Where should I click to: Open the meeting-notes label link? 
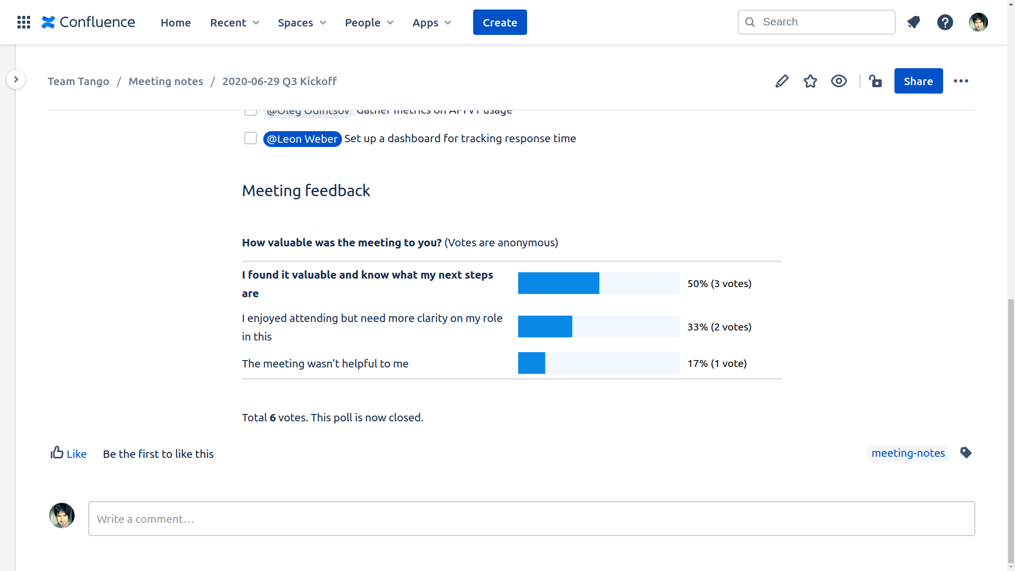point(908,453)
